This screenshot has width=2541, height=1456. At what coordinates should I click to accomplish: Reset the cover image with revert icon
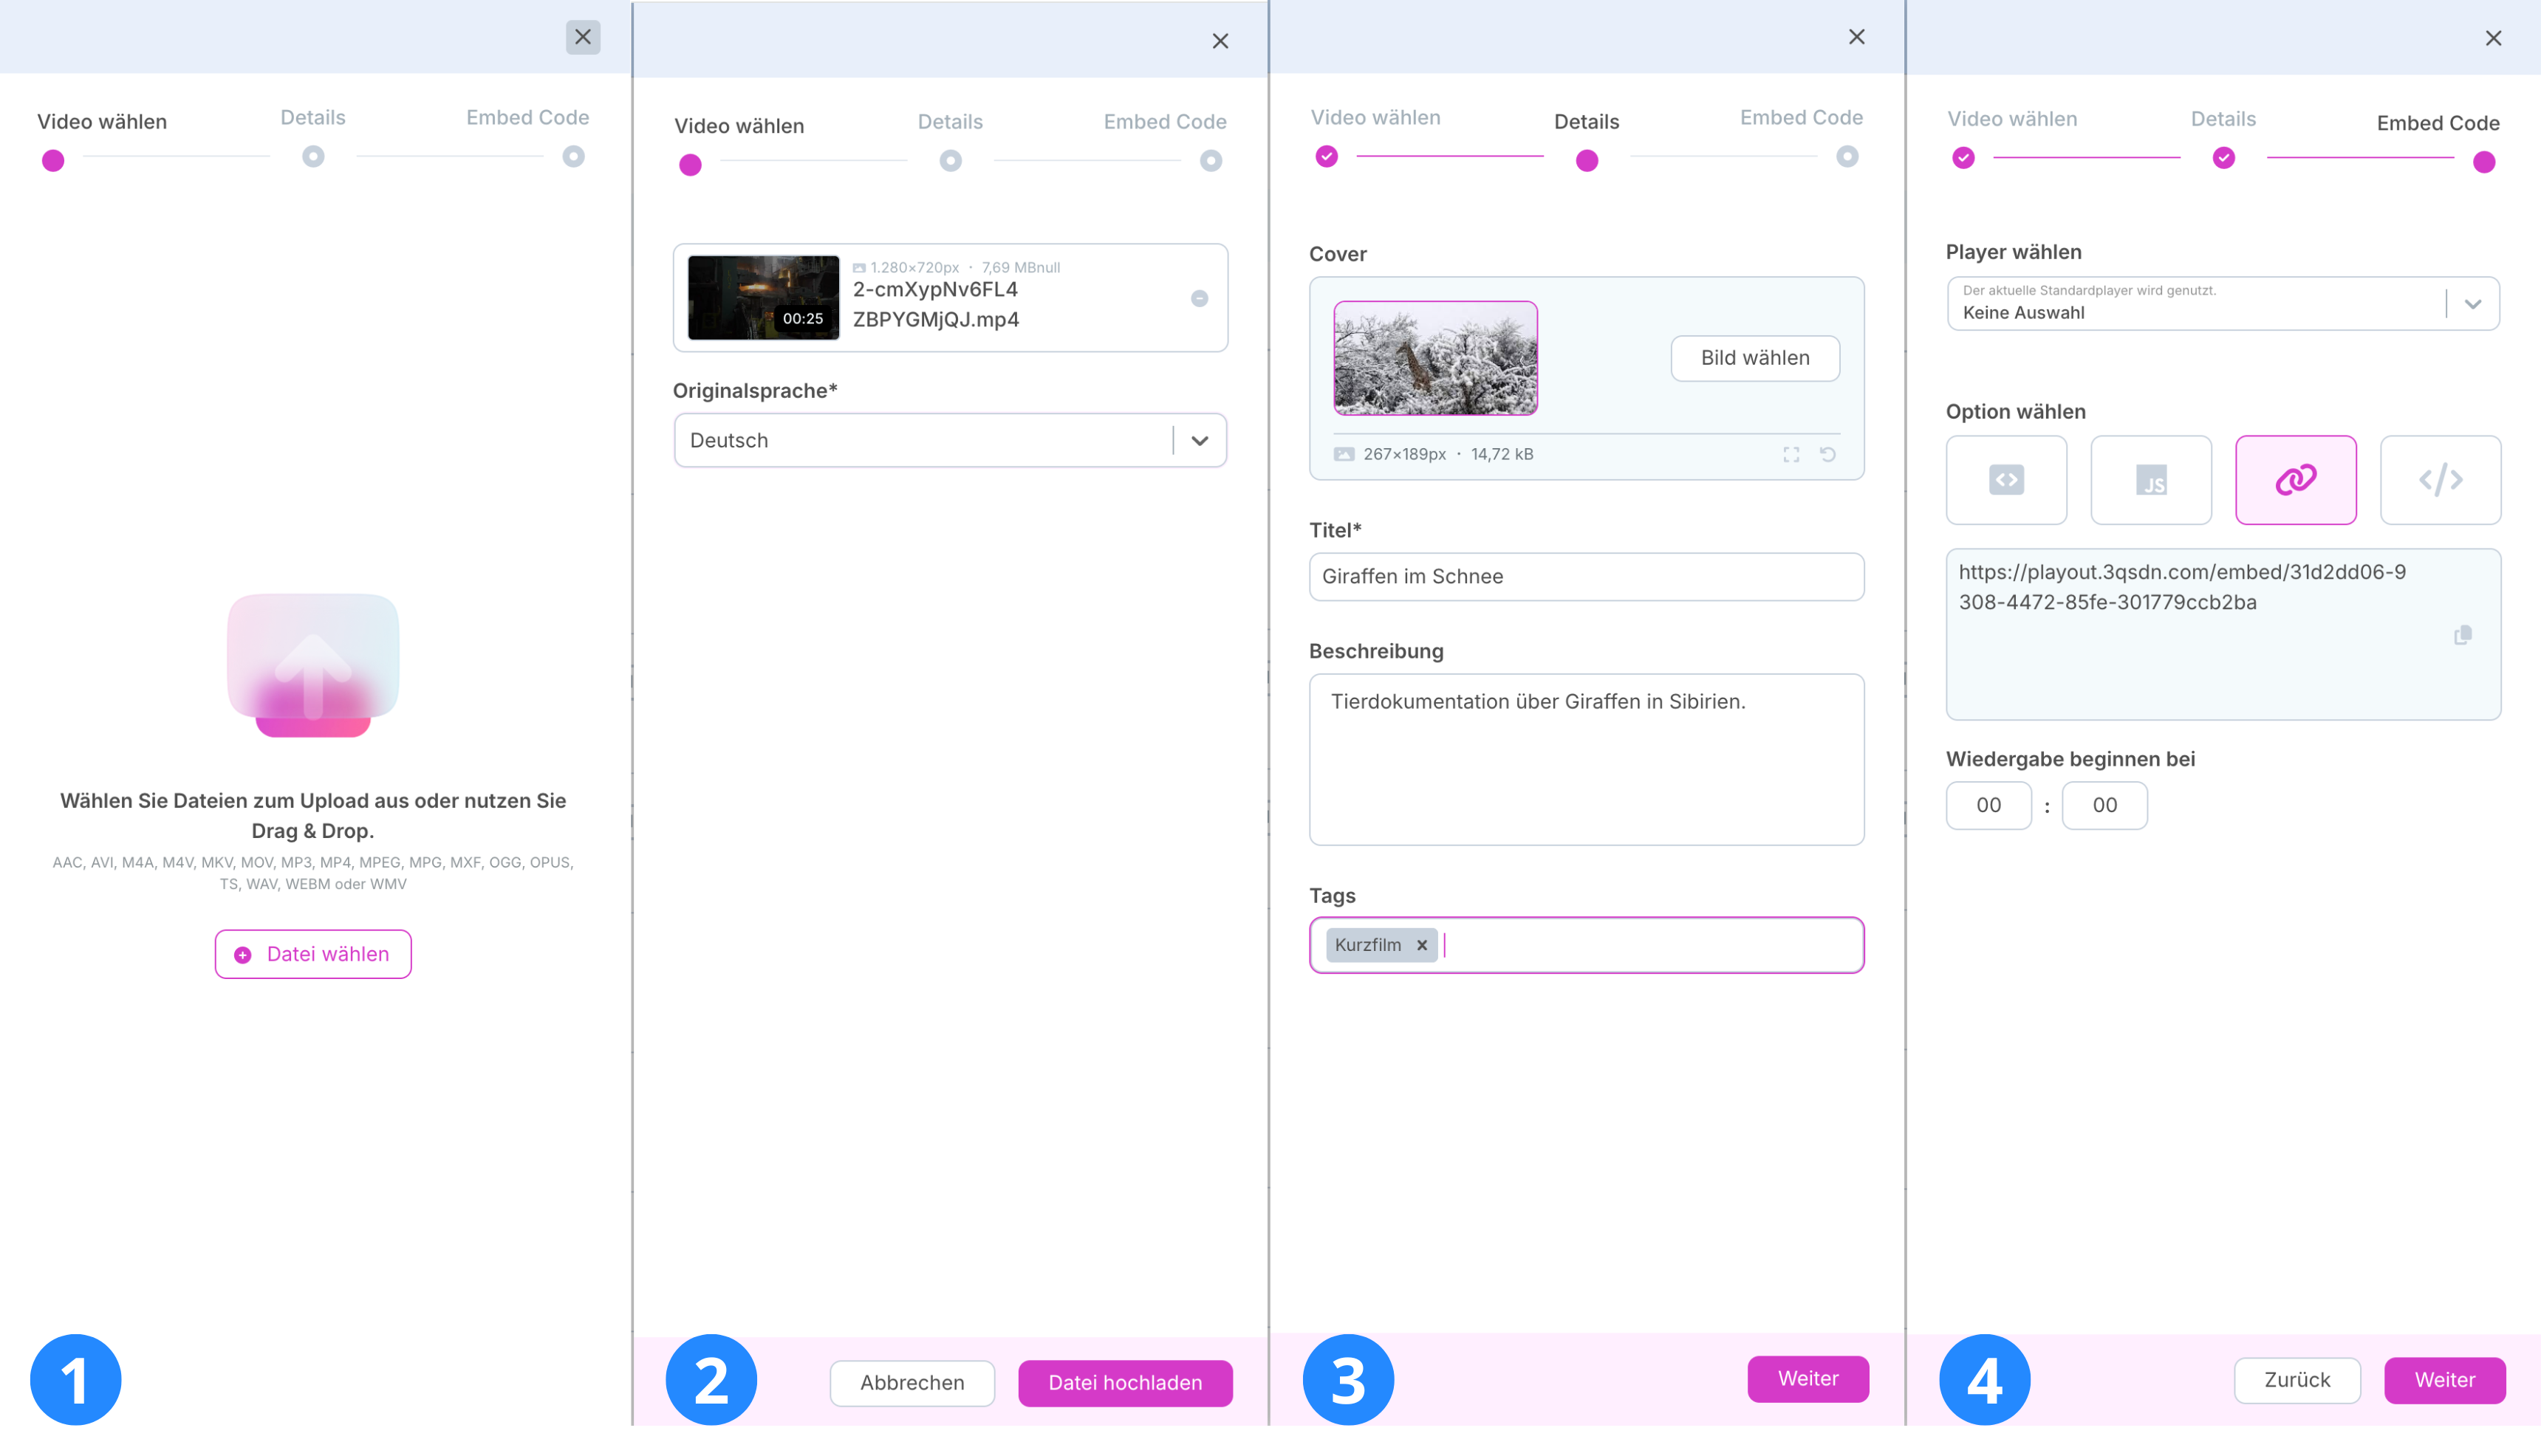pyautogui.click(x=1827, y=455)
